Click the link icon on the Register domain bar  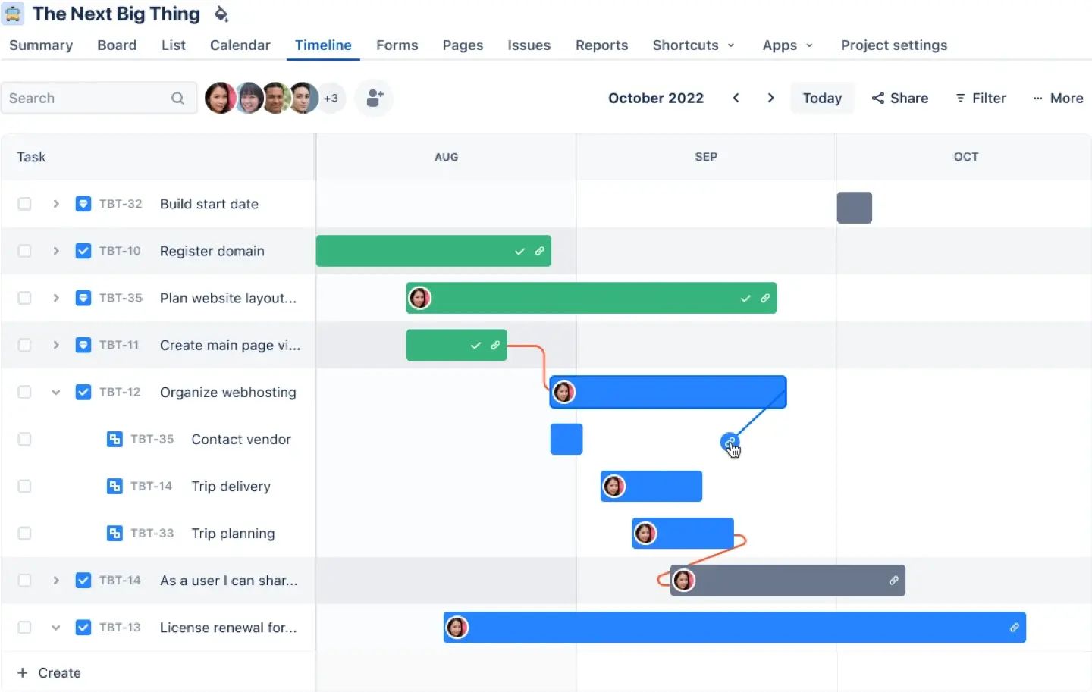tap(540, 251)
